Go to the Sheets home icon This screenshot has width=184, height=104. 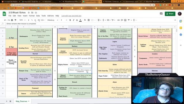[x=4, y=14]
